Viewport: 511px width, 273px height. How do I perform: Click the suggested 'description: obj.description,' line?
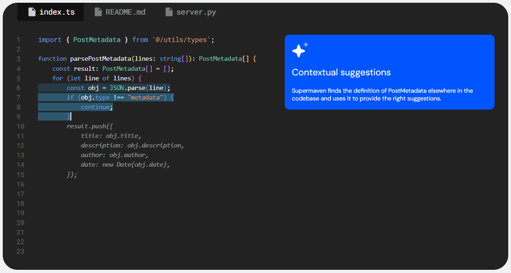132,146
